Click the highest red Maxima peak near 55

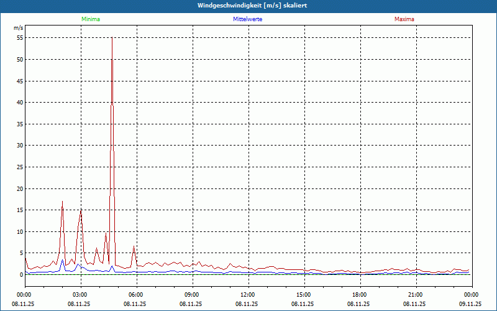pos(112,38)
